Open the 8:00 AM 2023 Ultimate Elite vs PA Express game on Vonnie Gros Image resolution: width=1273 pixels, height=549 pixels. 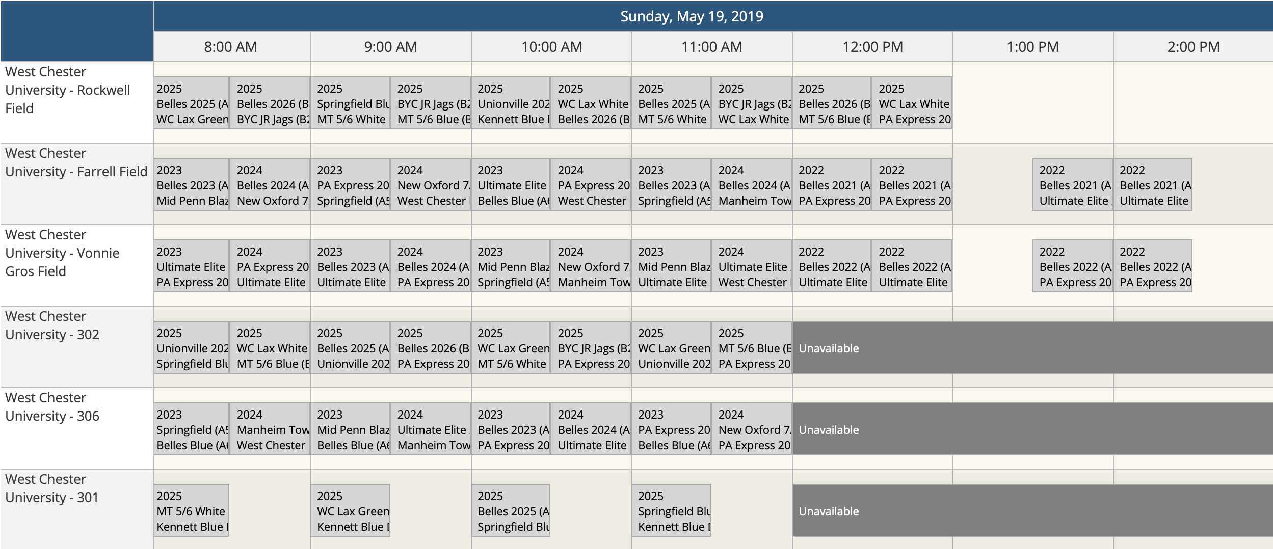tap(191, 266)
